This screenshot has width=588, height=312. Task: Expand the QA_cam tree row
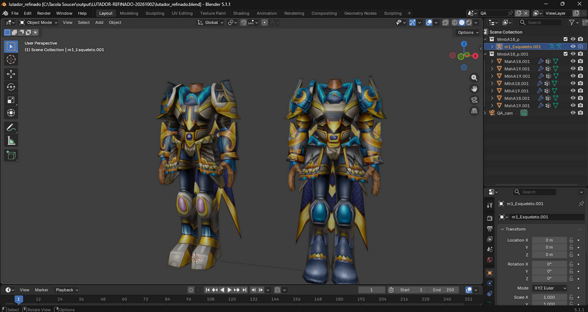tap(486, 112)
